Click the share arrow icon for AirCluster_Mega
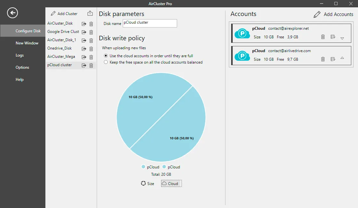The image size is (358, 208). click(x=84, y=57)
